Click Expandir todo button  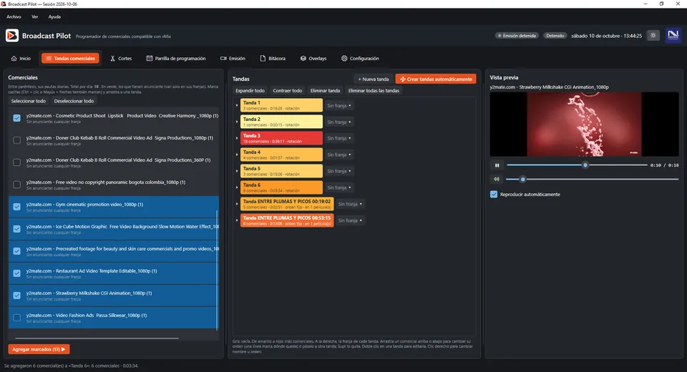tap(250, 90)
